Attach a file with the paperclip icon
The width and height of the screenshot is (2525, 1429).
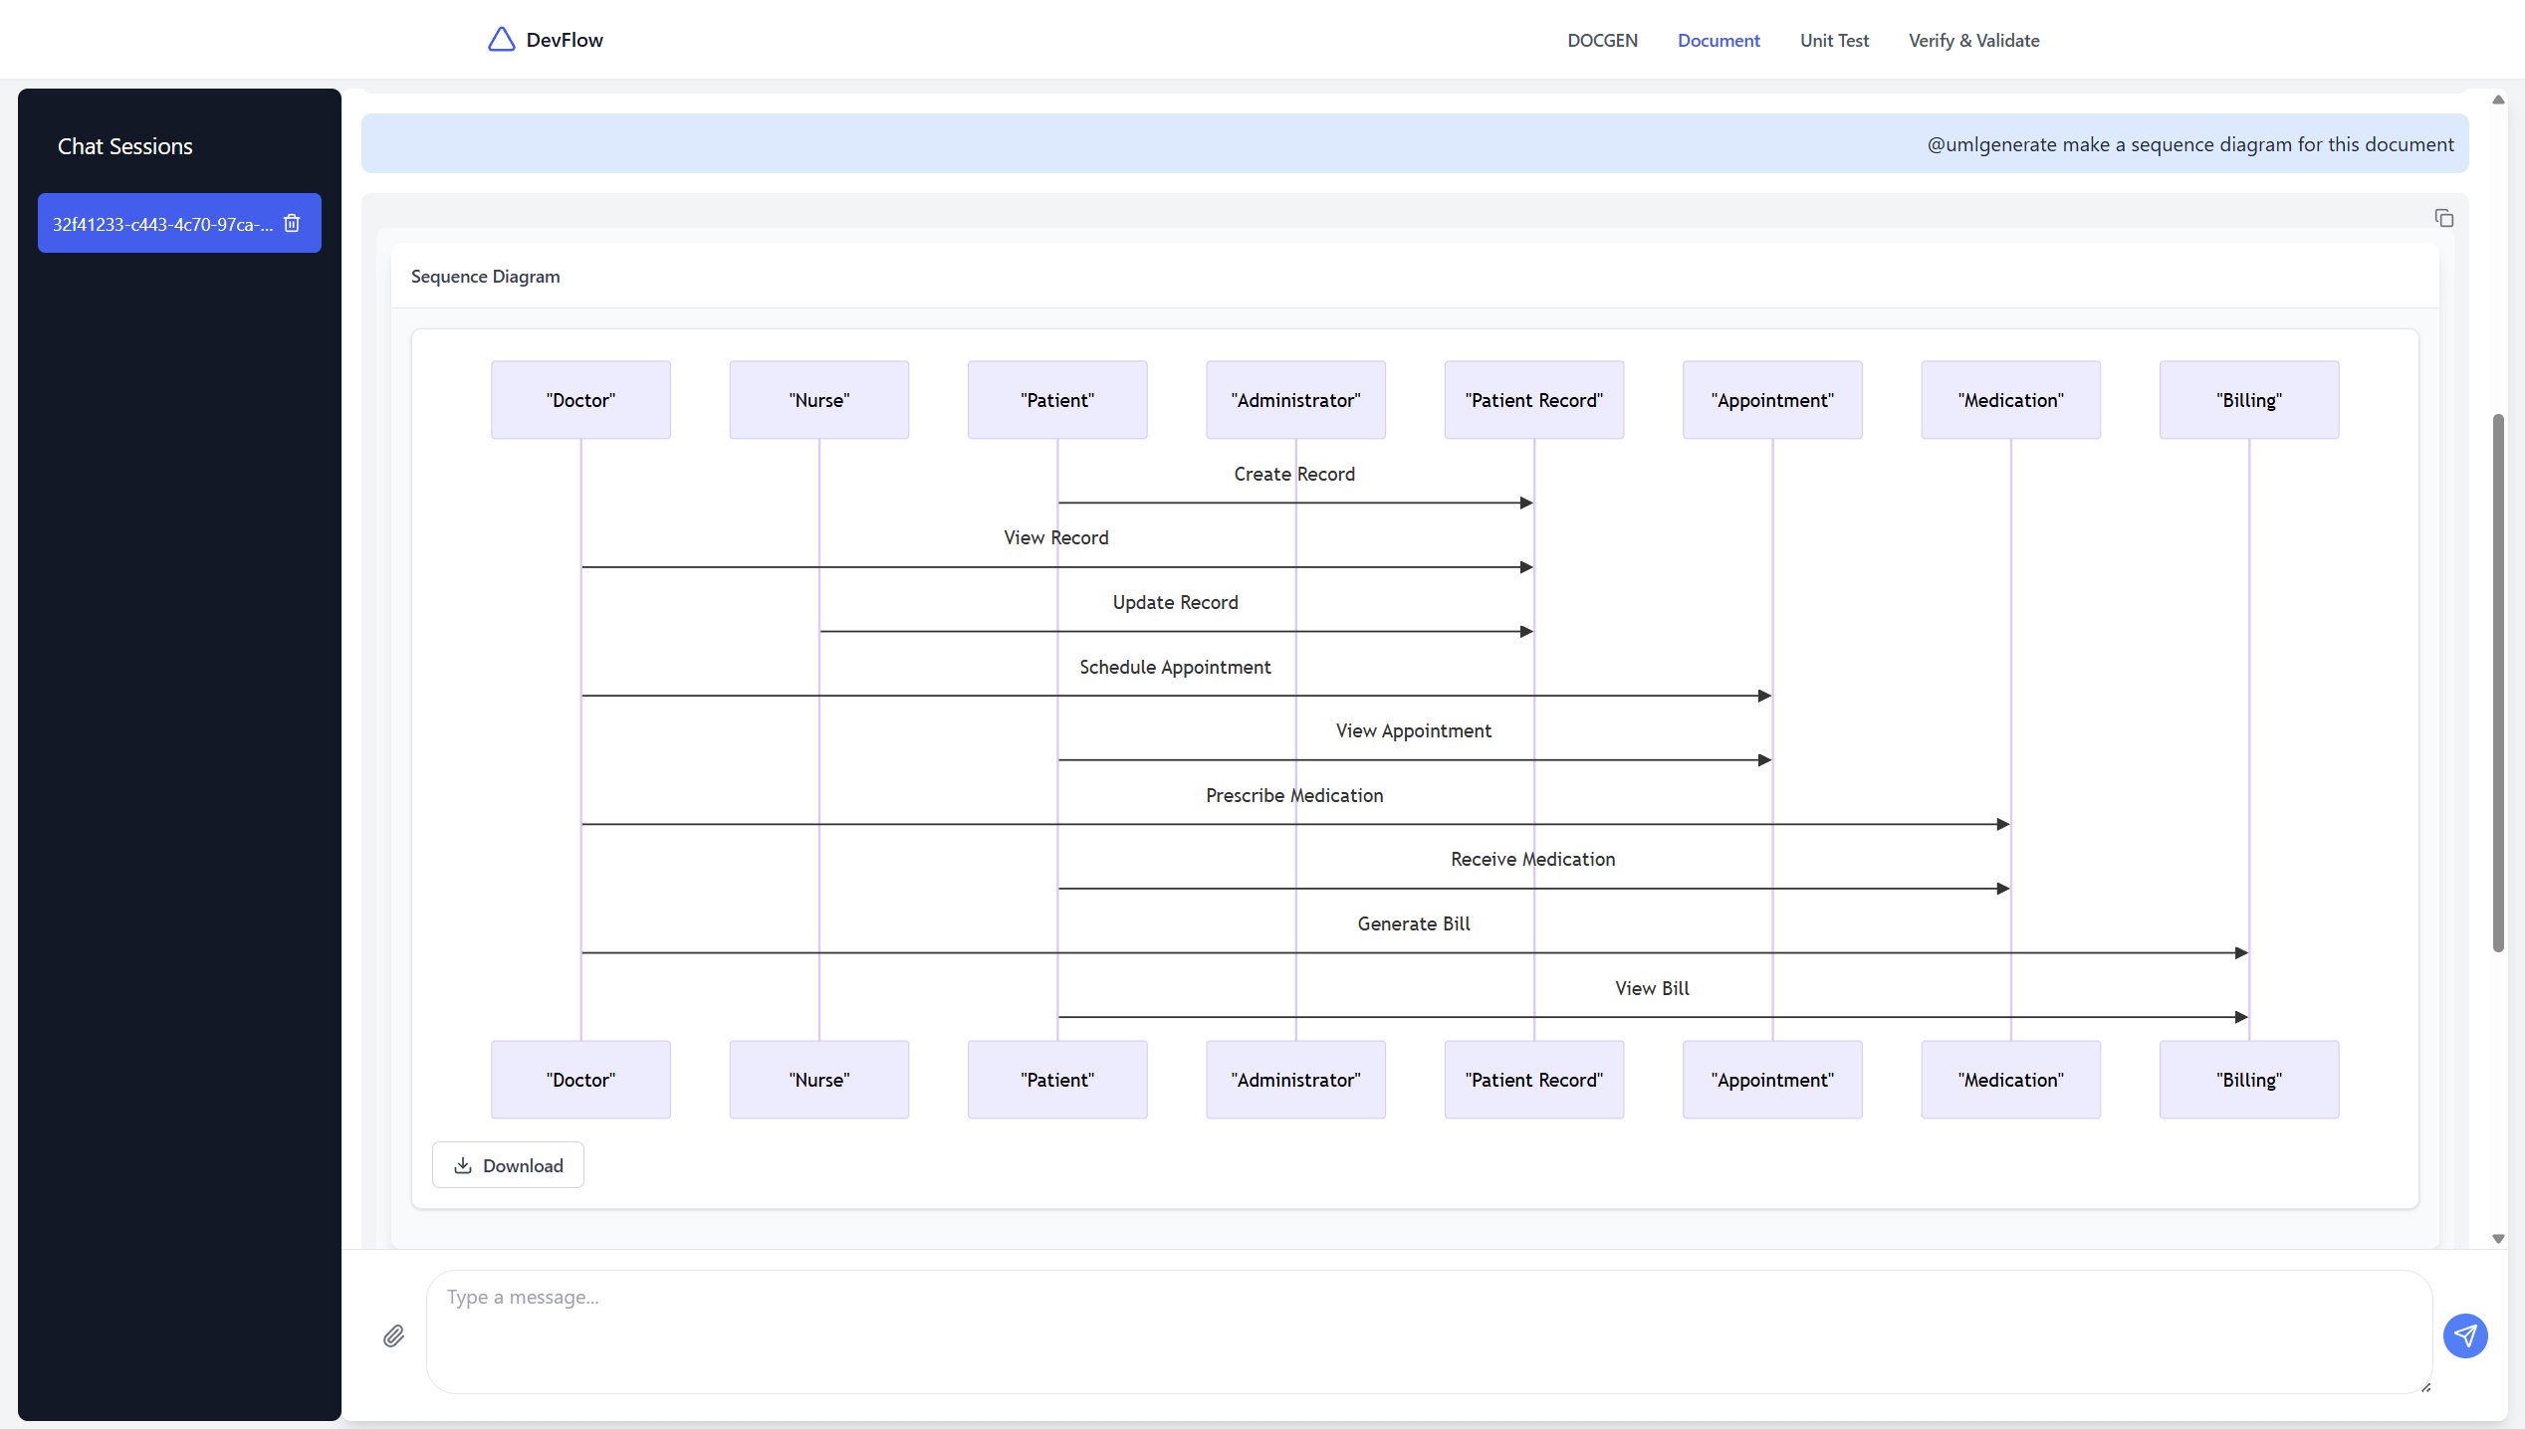393,1336
